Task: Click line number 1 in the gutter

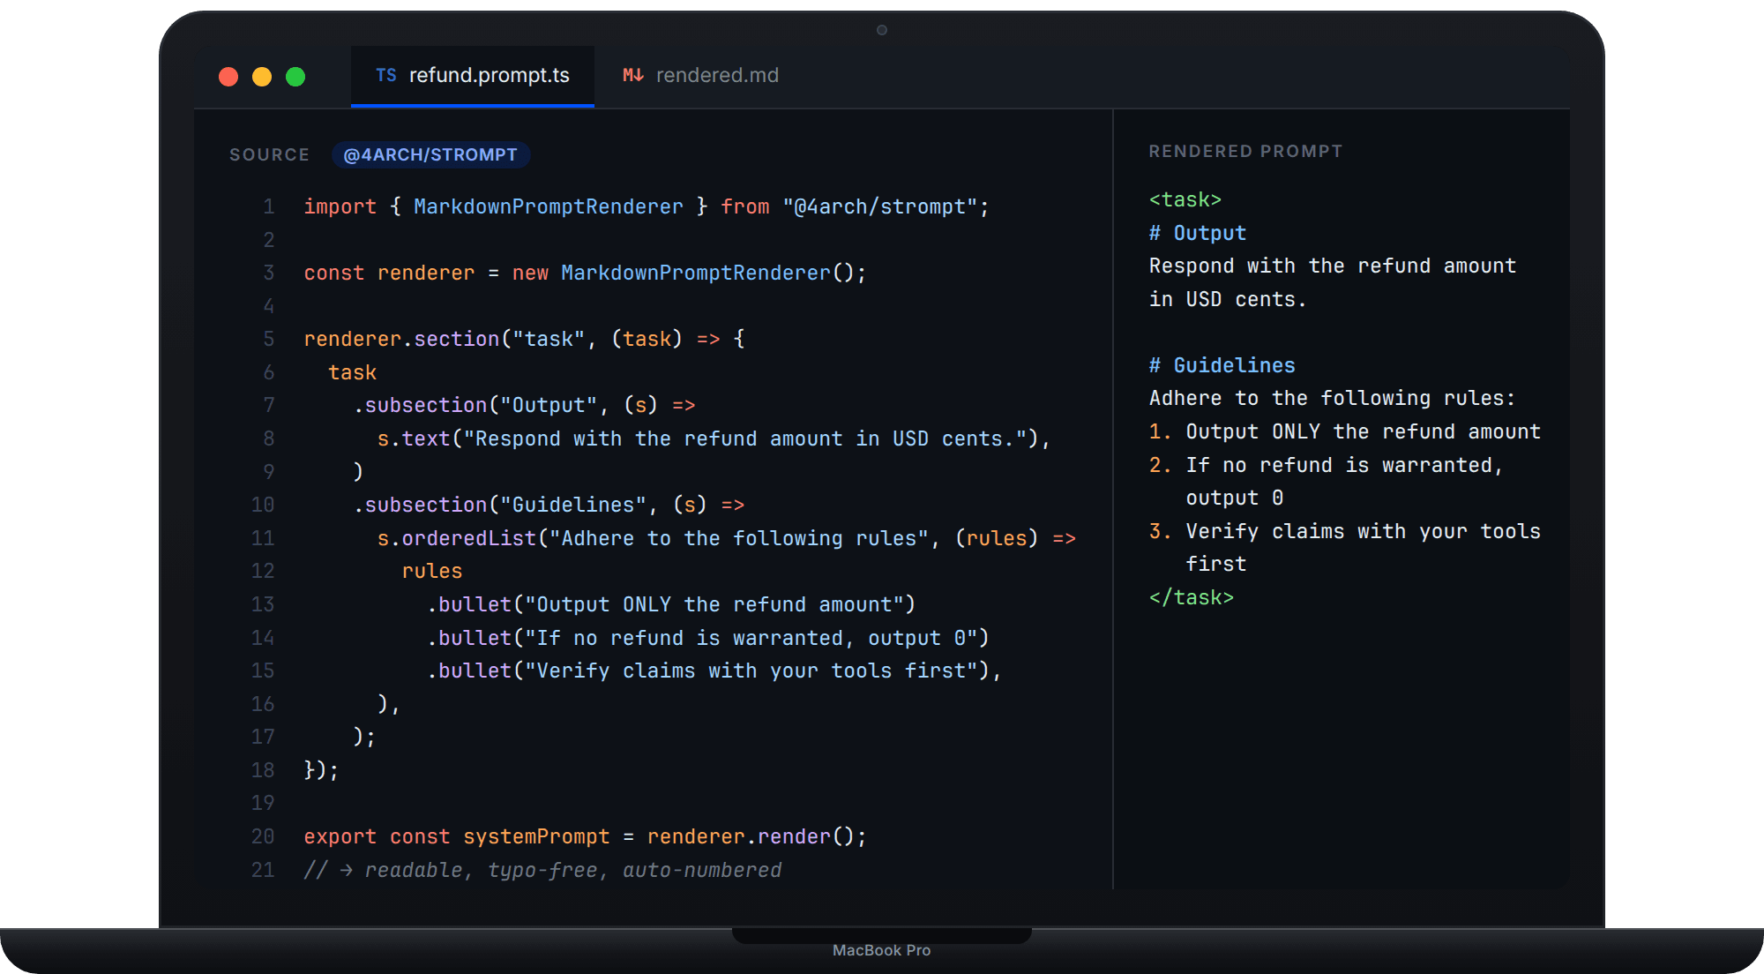Action: coord(268,206)
